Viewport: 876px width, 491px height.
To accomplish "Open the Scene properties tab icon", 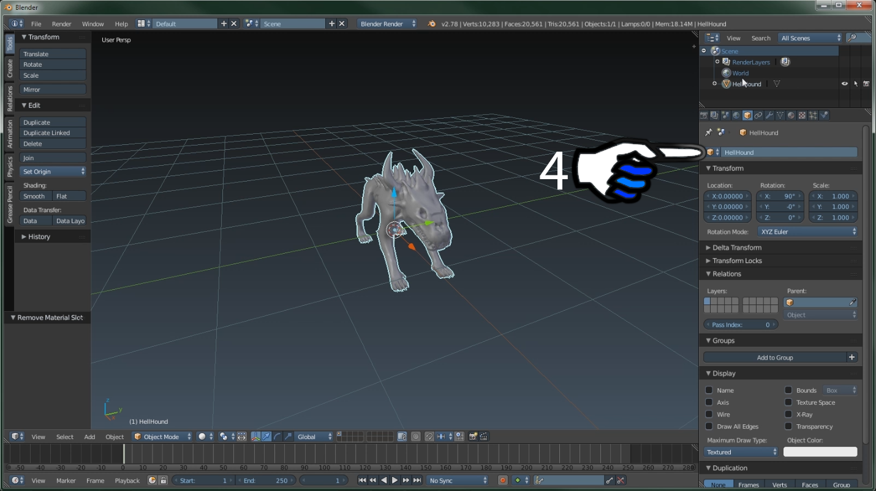I will [725, 115].
